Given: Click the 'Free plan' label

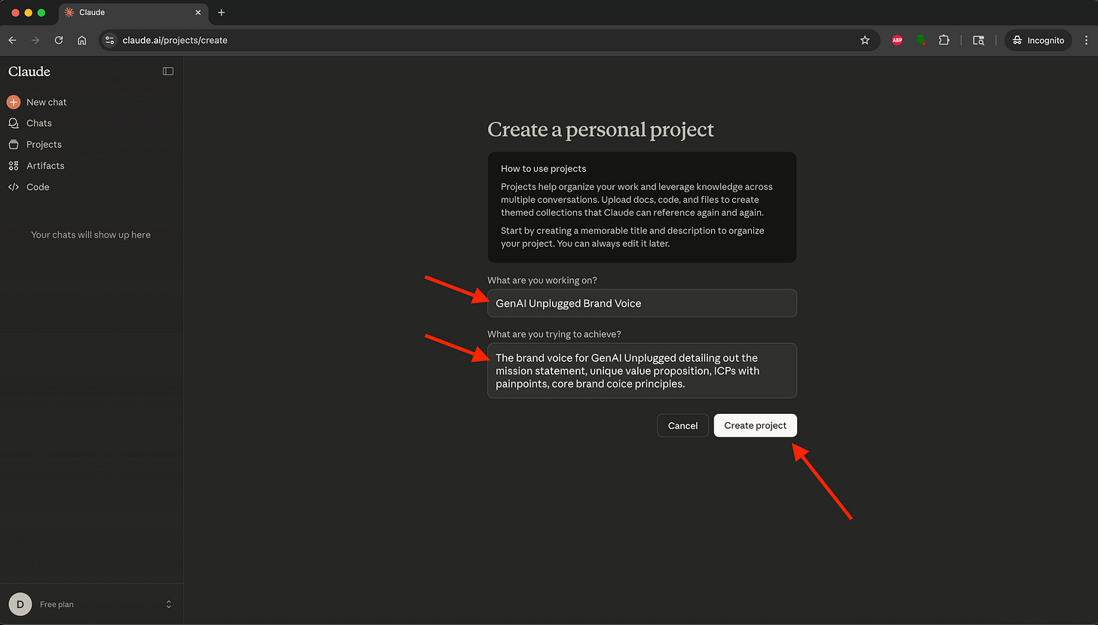Looking at the screenshot, I should (57, 605).
